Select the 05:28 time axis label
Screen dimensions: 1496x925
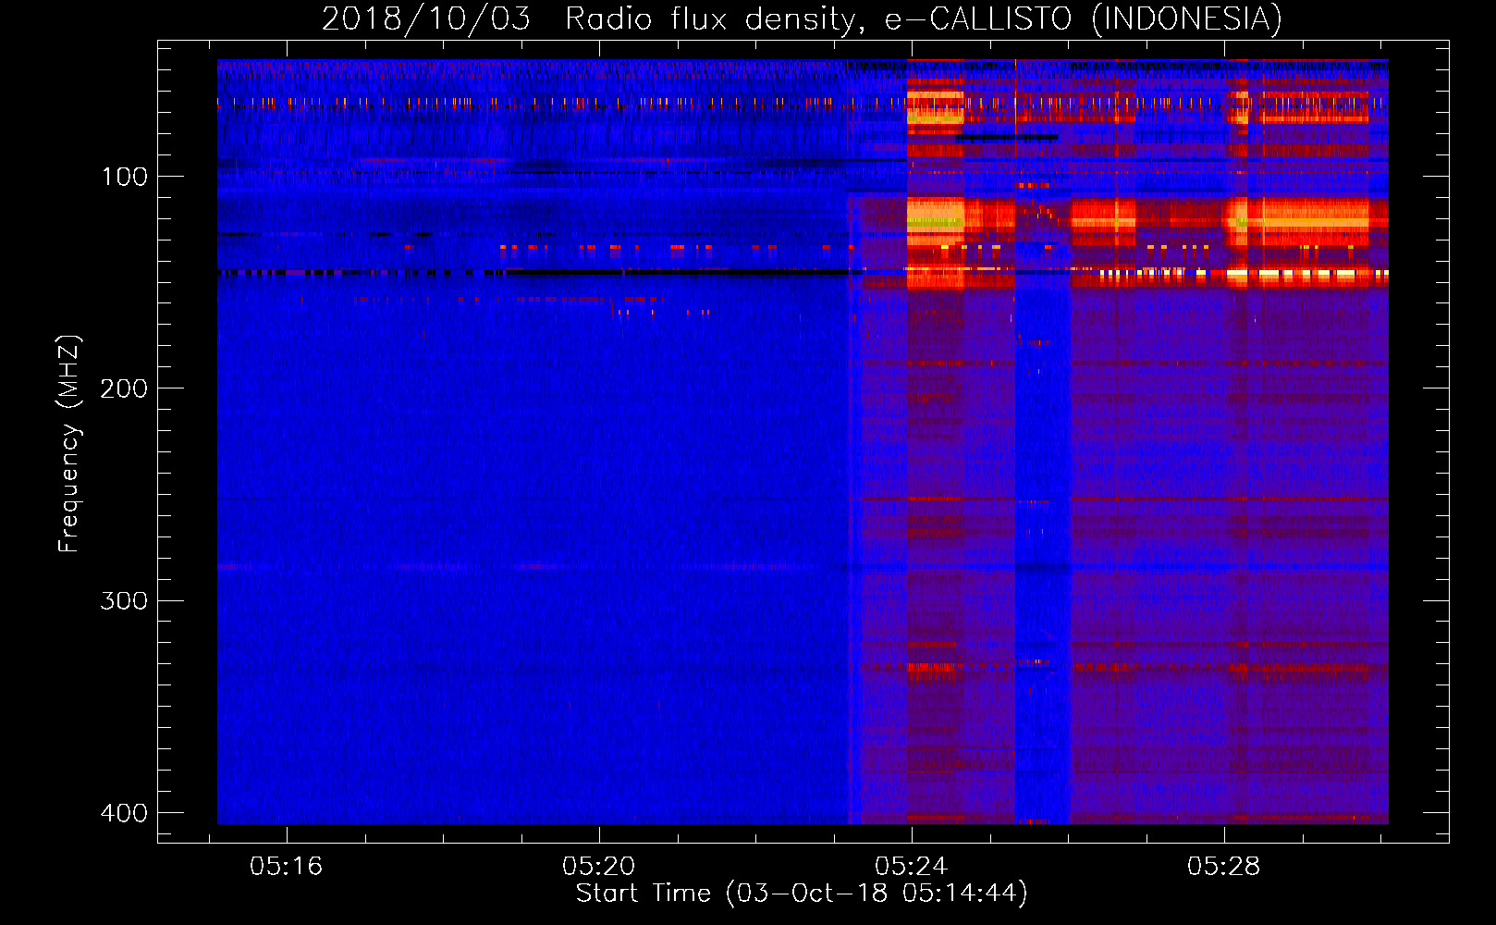[x=1223, y=867]
